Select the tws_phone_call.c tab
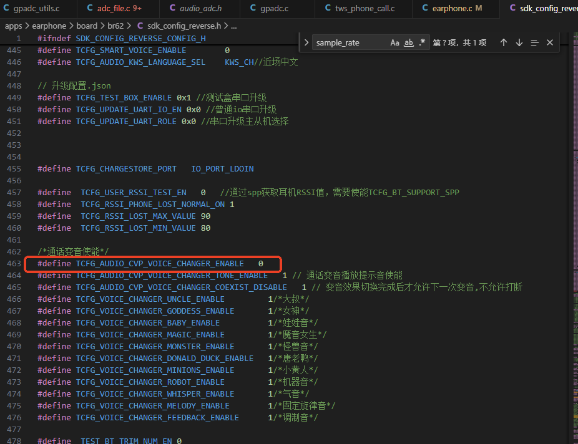The width and height of the screenshot is (578, 444). (x=363, y=8)
